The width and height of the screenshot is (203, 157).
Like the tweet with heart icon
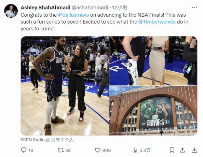[98, 150]
